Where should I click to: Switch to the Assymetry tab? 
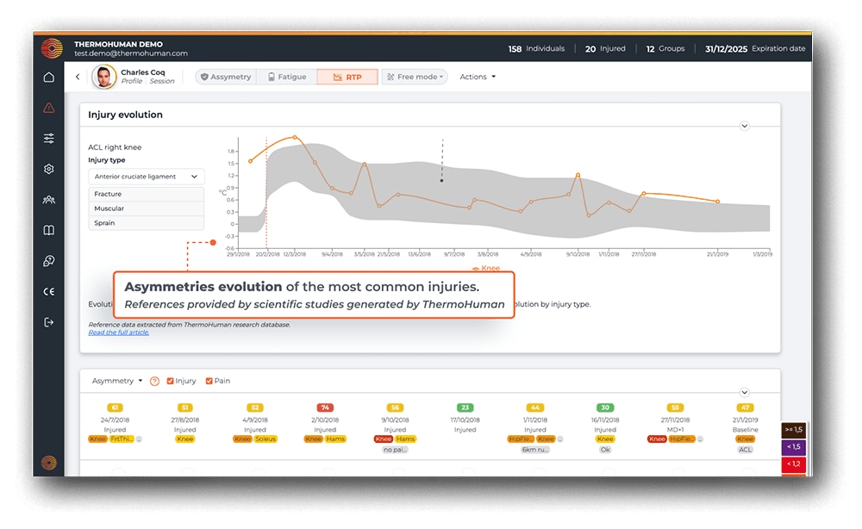(x=226, y=77)
